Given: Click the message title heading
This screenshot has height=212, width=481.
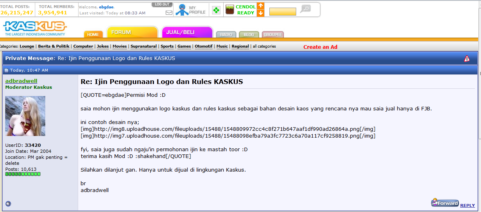Looking at the screenshot, I should [162, 82].
